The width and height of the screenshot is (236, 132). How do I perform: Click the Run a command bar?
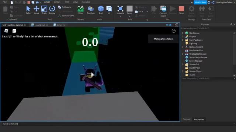pos(117,124)
